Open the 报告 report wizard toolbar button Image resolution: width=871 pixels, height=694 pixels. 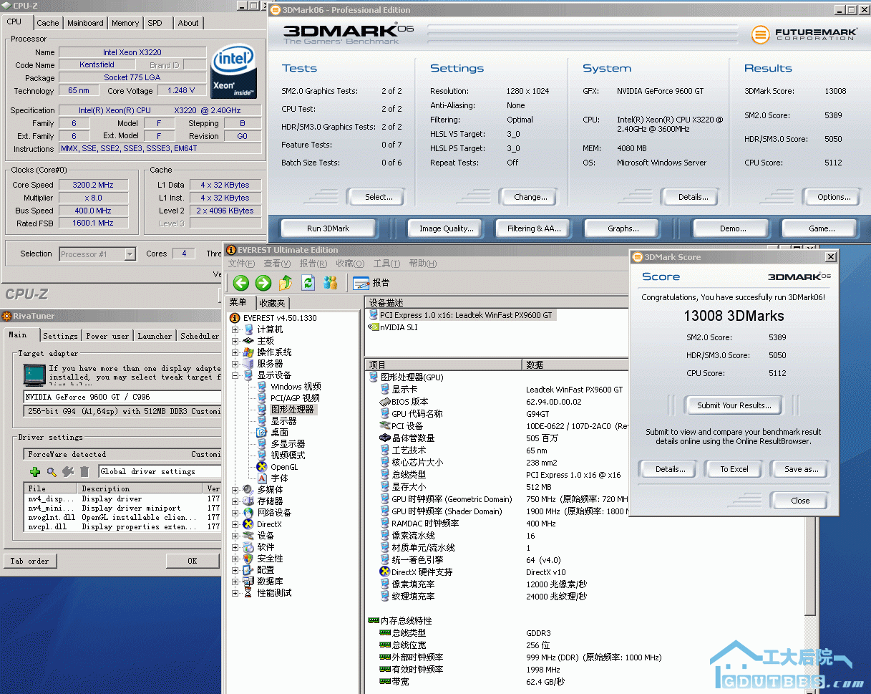click(x=371, y=283)
